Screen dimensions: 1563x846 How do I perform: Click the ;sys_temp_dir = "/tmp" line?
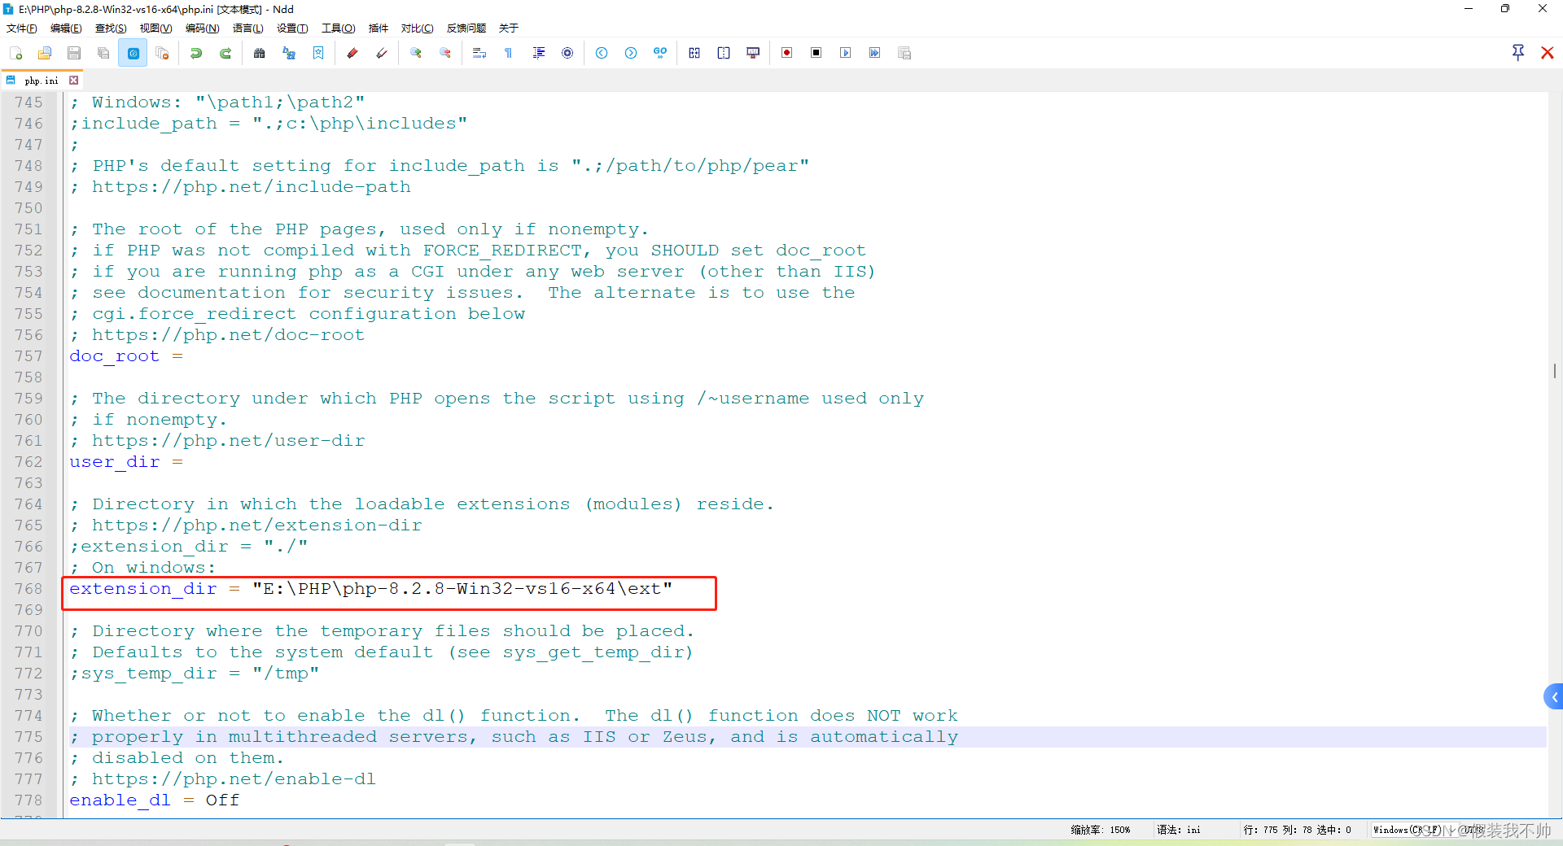click(x=195, y=674)
